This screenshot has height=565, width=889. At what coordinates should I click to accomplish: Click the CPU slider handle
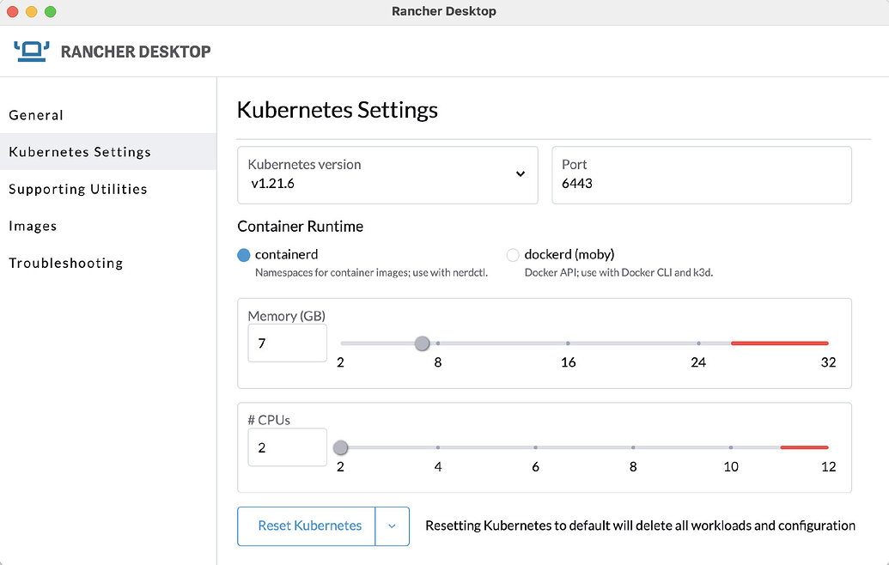[341, 447]
